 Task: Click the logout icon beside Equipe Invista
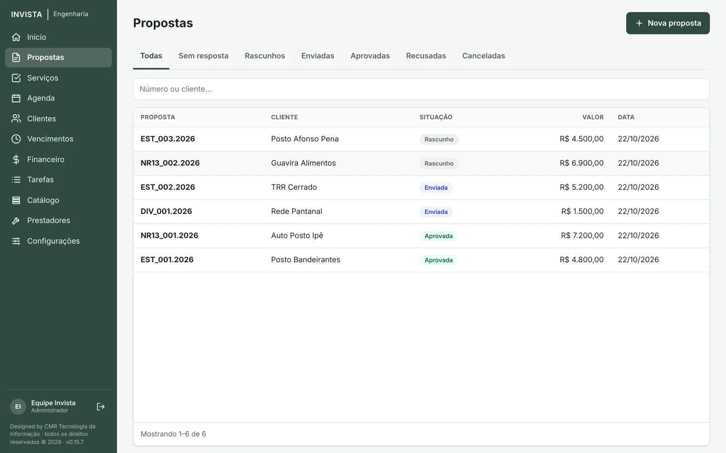click(x=101, y=407)
